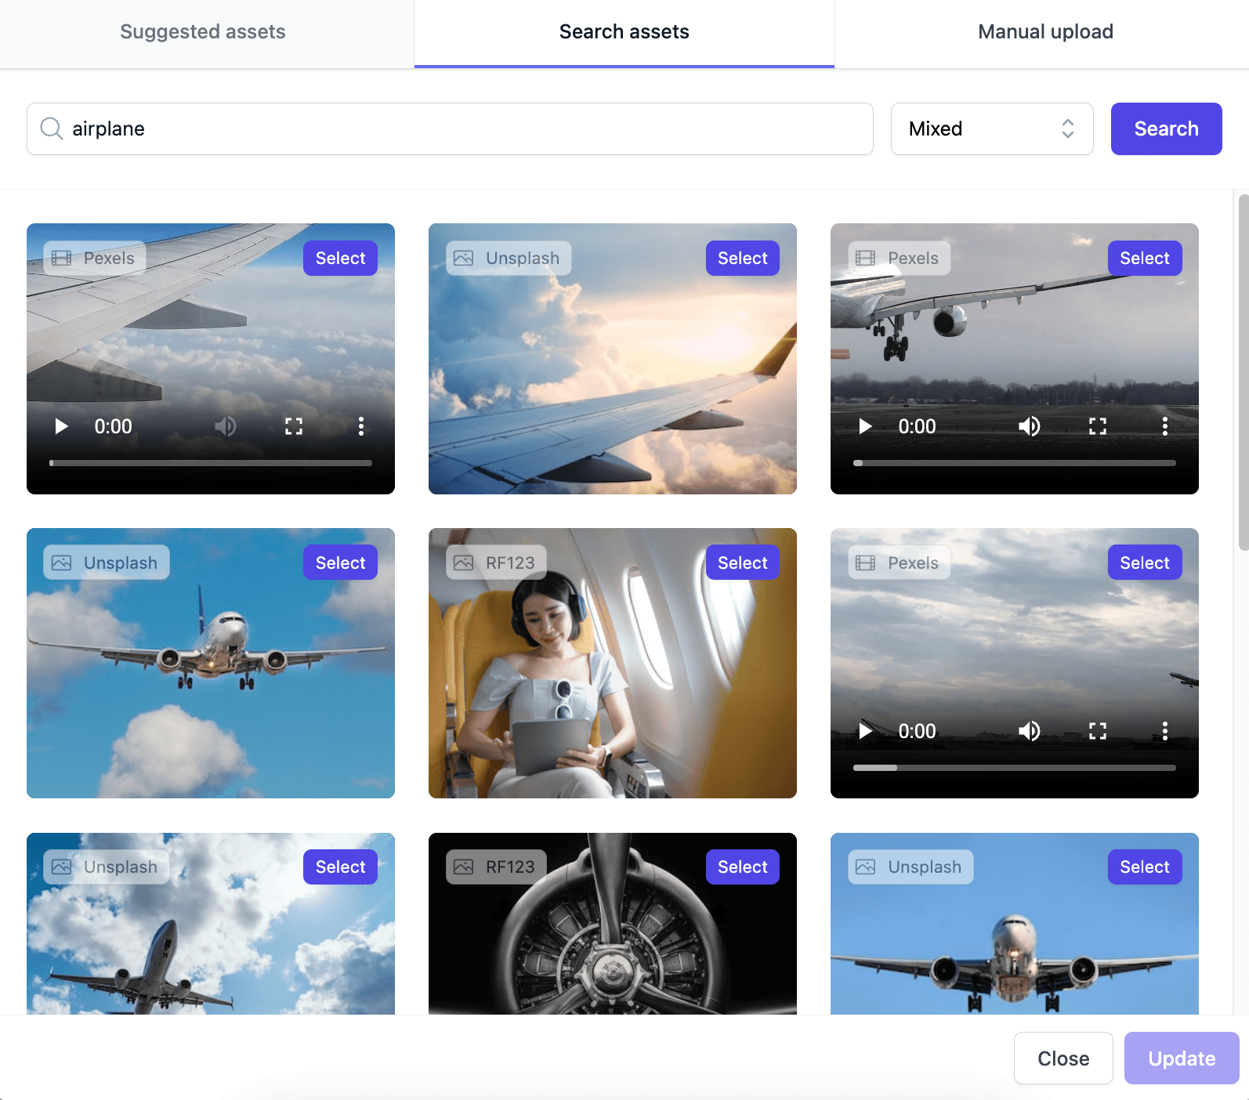The image size is (1249, 1100).
Task: Open three-dot menu on cloudy sky video
Action: (x=1164, y=731)
